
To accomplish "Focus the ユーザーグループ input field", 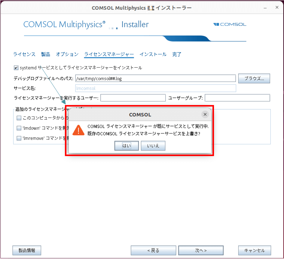I will pyautogui.click(x=237, y=98).
